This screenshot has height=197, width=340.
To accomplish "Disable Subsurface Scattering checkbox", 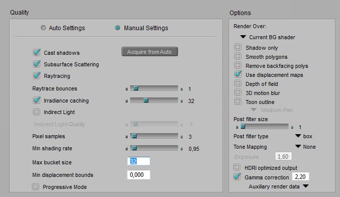I will (x=37, y=64).
